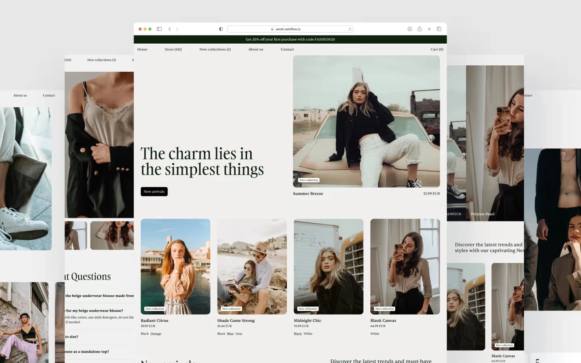The image size is (581, 363).
Task: Open a new tab with plus icon
Action: 429,29
